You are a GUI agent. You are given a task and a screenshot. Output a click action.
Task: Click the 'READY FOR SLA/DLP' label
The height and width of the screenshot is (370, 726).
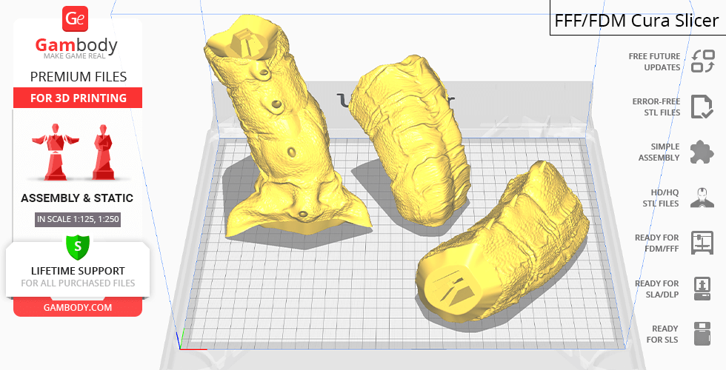[656, 289]
